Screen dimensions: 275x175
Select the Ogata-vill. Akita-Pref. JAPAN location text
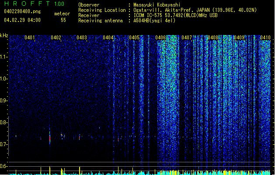pyautogui.click(x=195, y=10)
